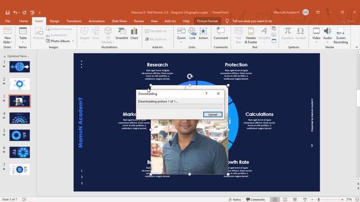Click the Pictures icon in Images group
The height and width of the screenshot is (202, 360).
(x=39, y=33)
